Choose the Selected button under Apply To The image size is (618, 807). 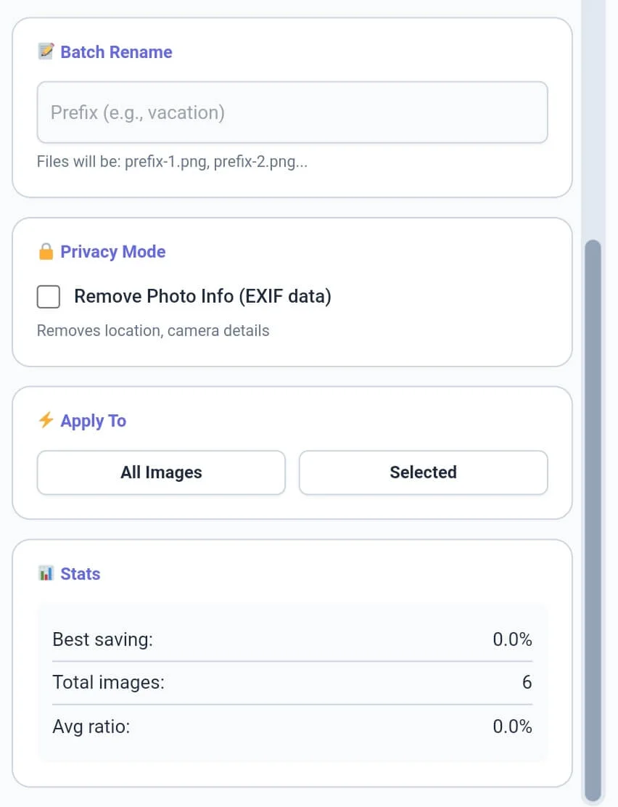click(x=423, y=472)
